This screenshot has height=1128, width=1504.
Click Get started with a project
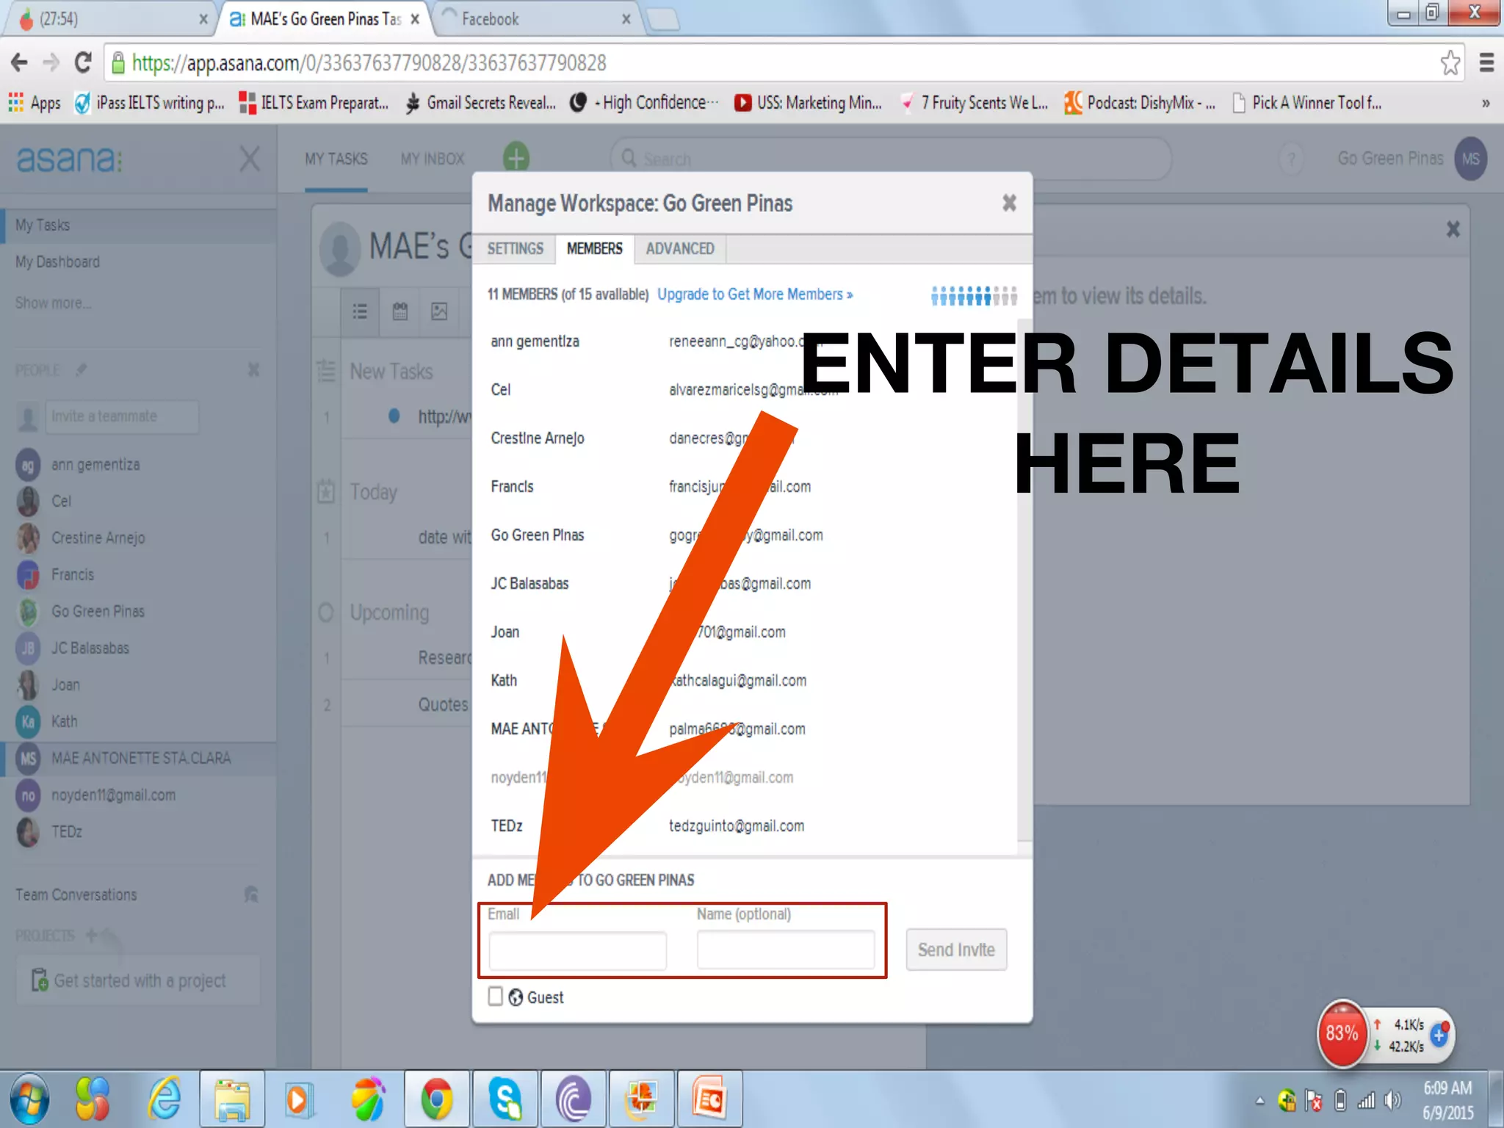139,980
